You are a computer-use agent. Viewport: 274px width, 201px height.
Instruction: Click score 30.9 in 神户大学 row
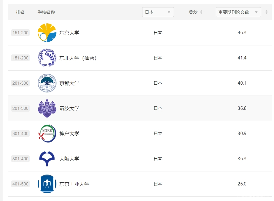tap(242, 133)
